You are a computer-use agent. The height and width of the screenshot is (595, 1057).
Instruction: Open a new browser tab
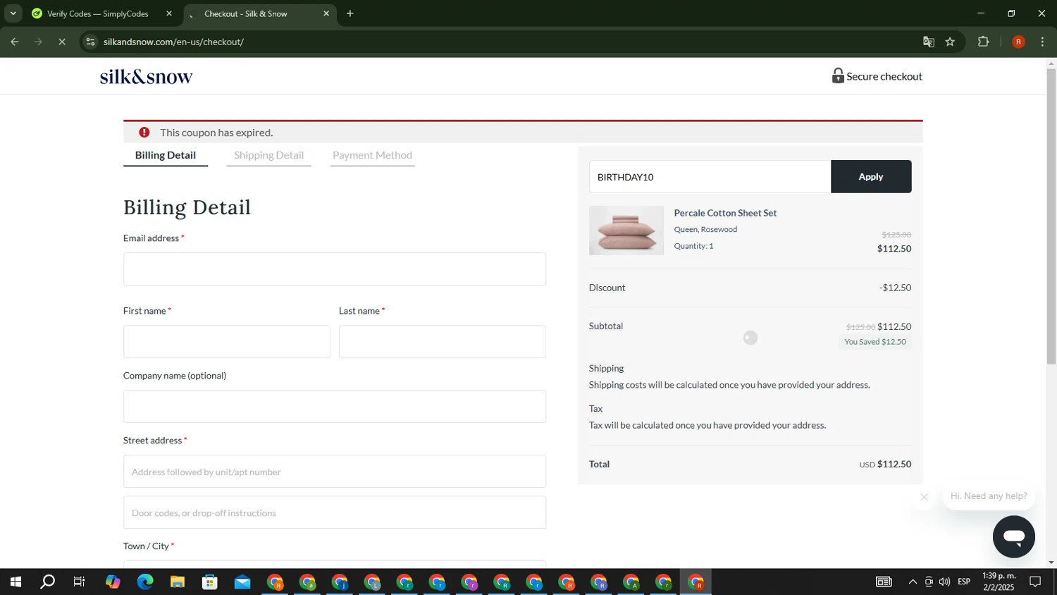350,13
